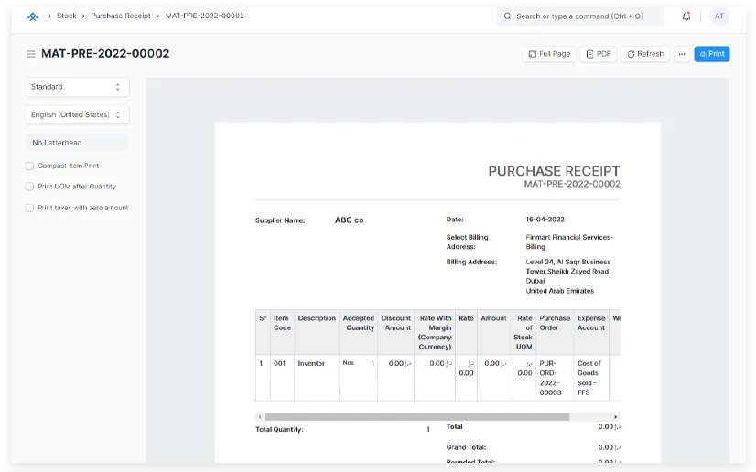Go to the Stock breadcrumb
Viewport: 756px width, 472px height.
[67, 16]
